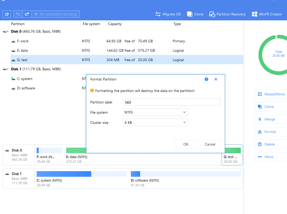The height and width of the screenshot is (214, 287).
Task: Click the D: software usage bar in disk map
Action: click(x=186, y=174)
